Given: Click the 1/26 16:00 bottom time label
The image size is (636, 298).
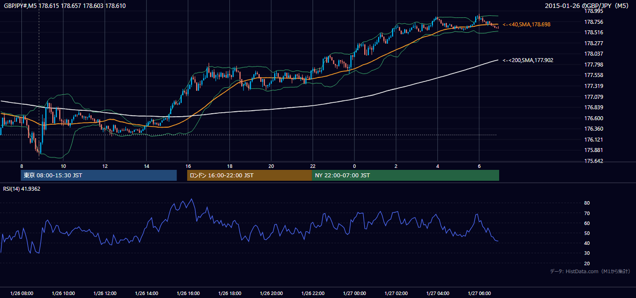Looking at the screenshot, I should [x=188, y=294].
